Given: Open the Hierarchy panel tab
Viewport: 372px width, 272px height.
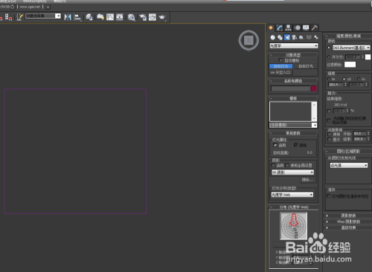Looking at the screenshot, I should [x=288, y=27].
